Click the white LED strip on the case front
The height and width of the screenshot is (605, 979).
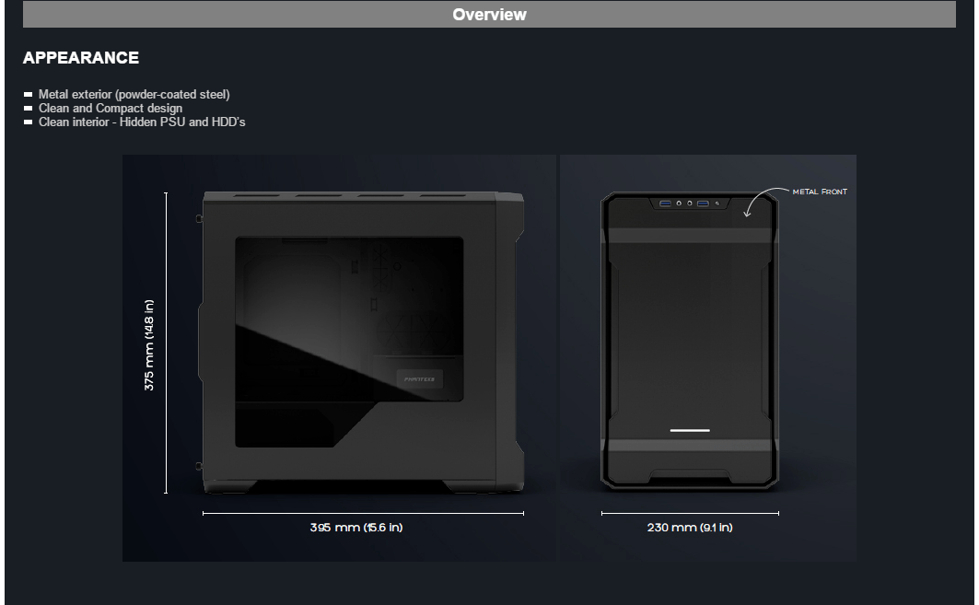pos(690,430)
